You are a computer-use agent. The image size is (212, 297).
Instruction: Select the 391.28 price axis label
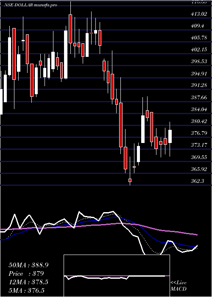(x=199, y=85)
